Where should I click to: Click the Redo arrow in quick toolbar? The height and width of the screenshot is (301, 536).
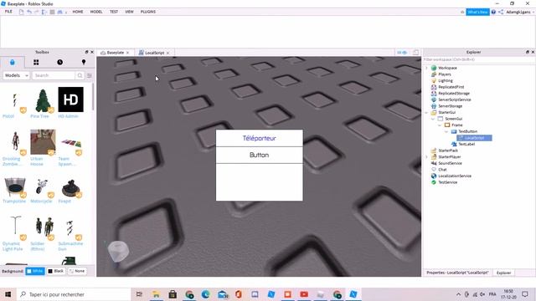click(37, 12)
